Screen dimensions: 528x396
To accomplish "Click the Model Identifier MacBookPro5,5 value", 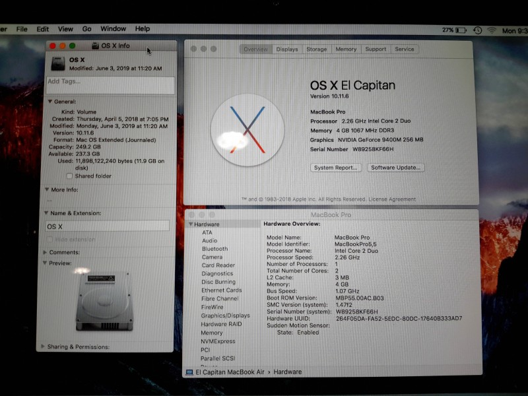I will click(x=356, y=244).
